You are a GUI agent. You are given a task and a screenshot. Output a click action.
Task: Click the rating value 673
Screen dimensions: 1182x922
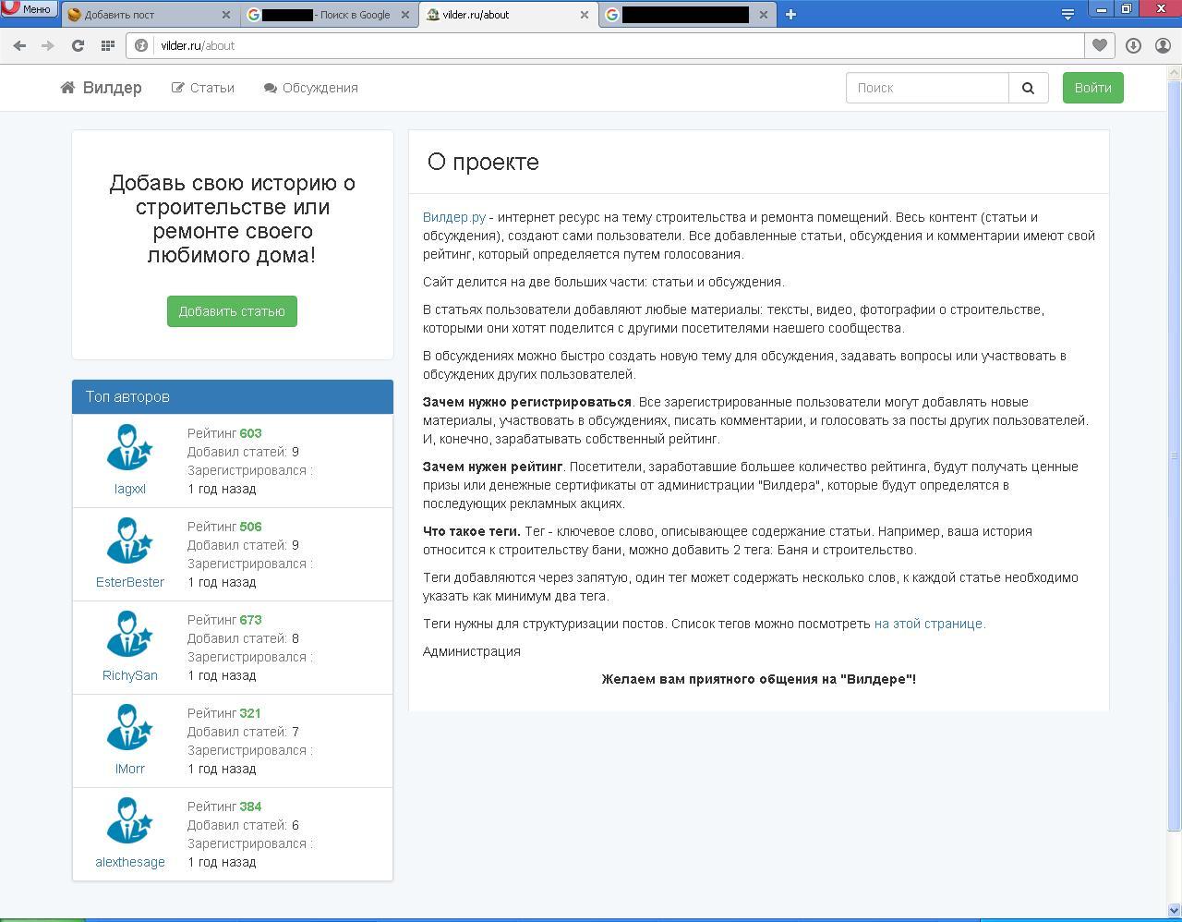click(x=250, y=620)
